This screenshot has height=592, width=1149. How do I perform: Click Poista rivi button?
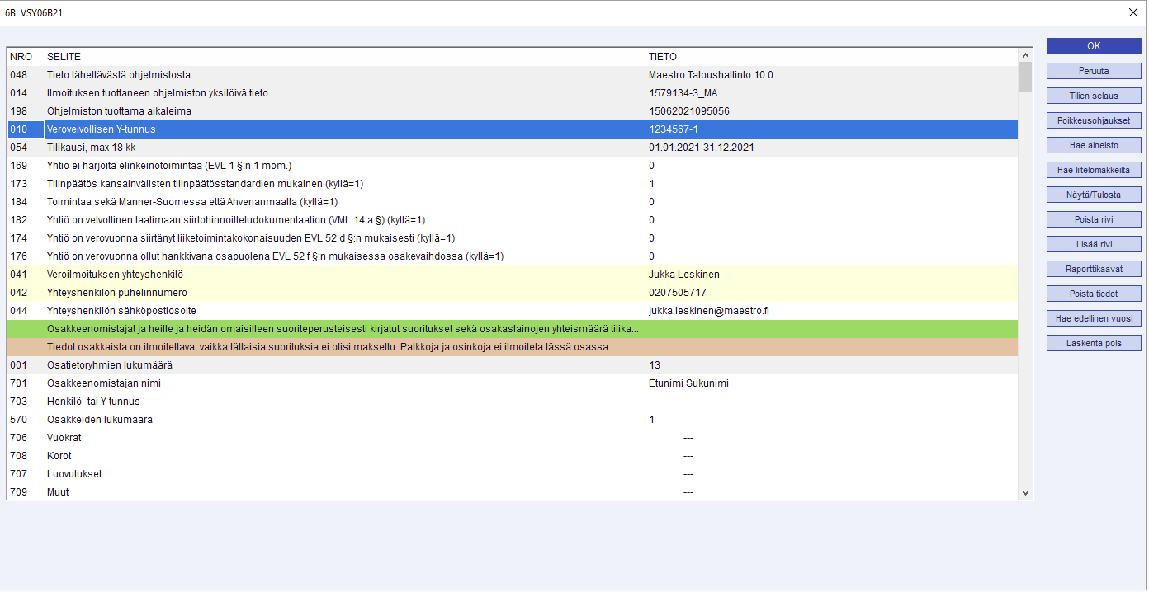click(1093, 219)
